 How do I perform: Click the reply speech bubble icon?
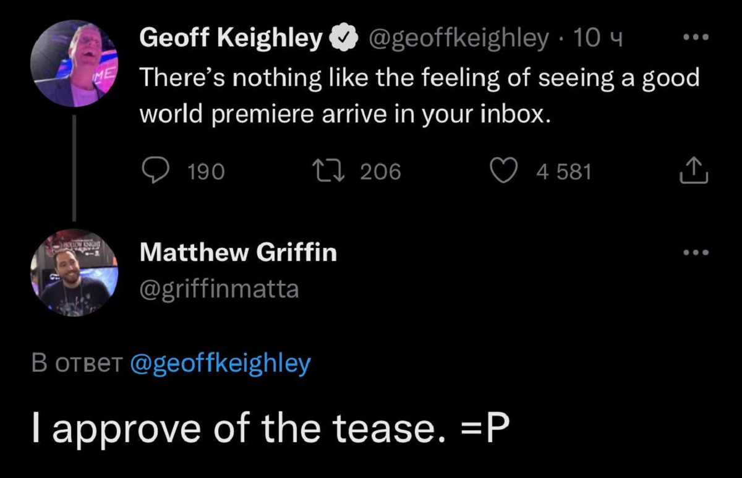pyautogui.click(x=156, y=171)
